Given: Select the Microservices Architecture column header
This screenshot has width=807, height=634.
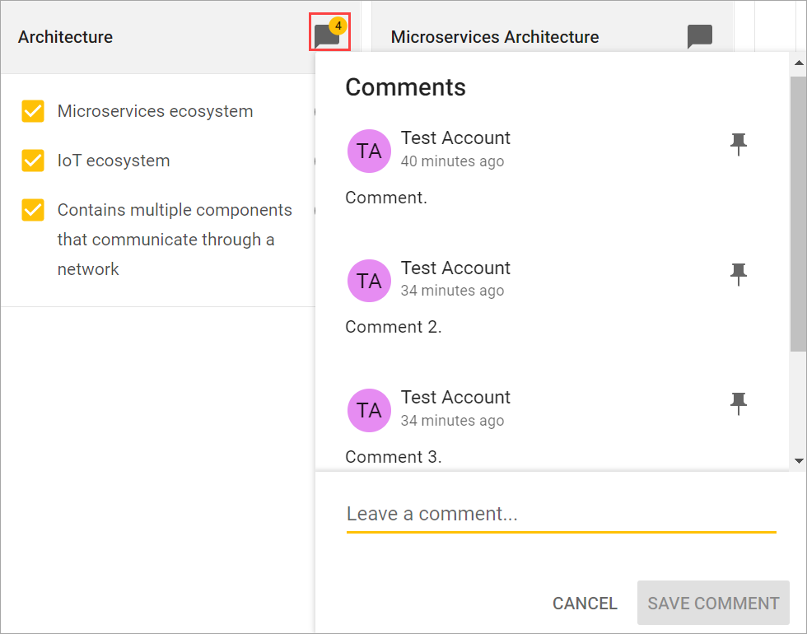Looking at the screenshot, I should pyautogui.click(x=495, y=37).
